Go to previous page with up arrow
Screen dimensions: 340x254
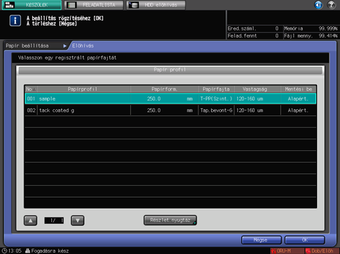tap(30, 221)
